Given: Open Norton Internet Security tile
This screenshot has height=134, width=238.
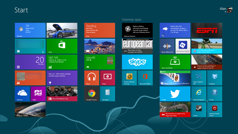Looking at the screenshot, I should 129,78.
